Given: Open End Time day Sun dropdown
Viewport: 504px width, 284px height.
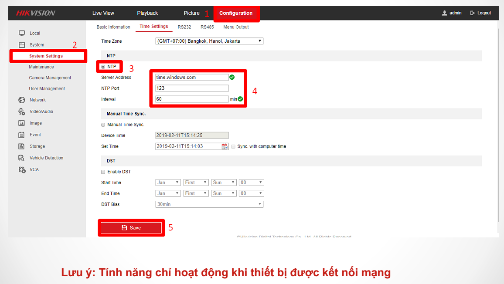Looking at the screenshot, I should tap(224, 193).
